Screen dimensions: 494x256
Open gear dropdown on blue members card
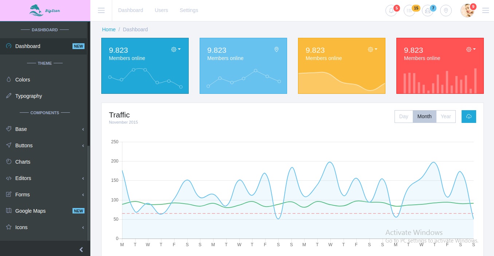pos(176,49)
